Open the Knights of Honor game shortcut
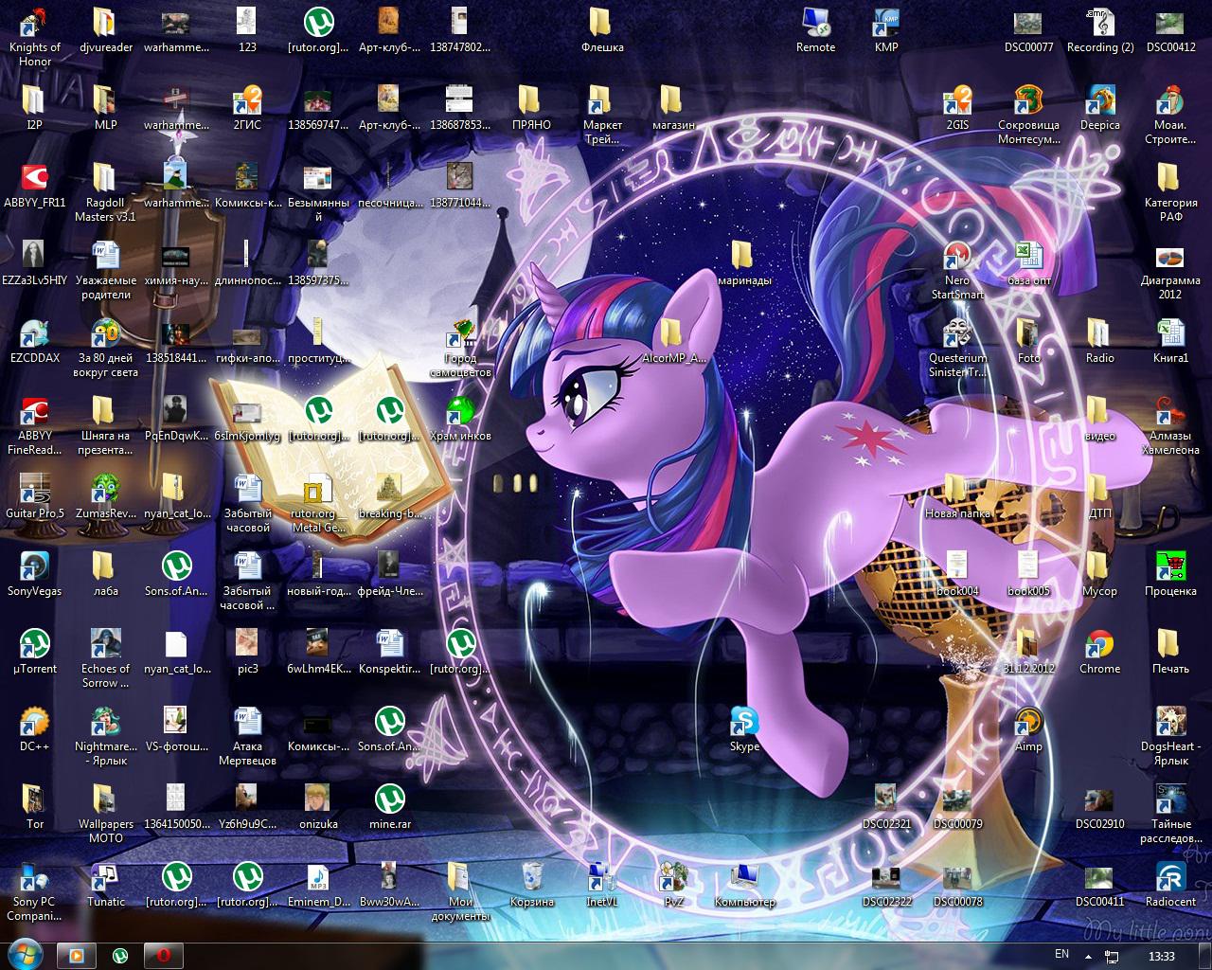 coord(35,36)
